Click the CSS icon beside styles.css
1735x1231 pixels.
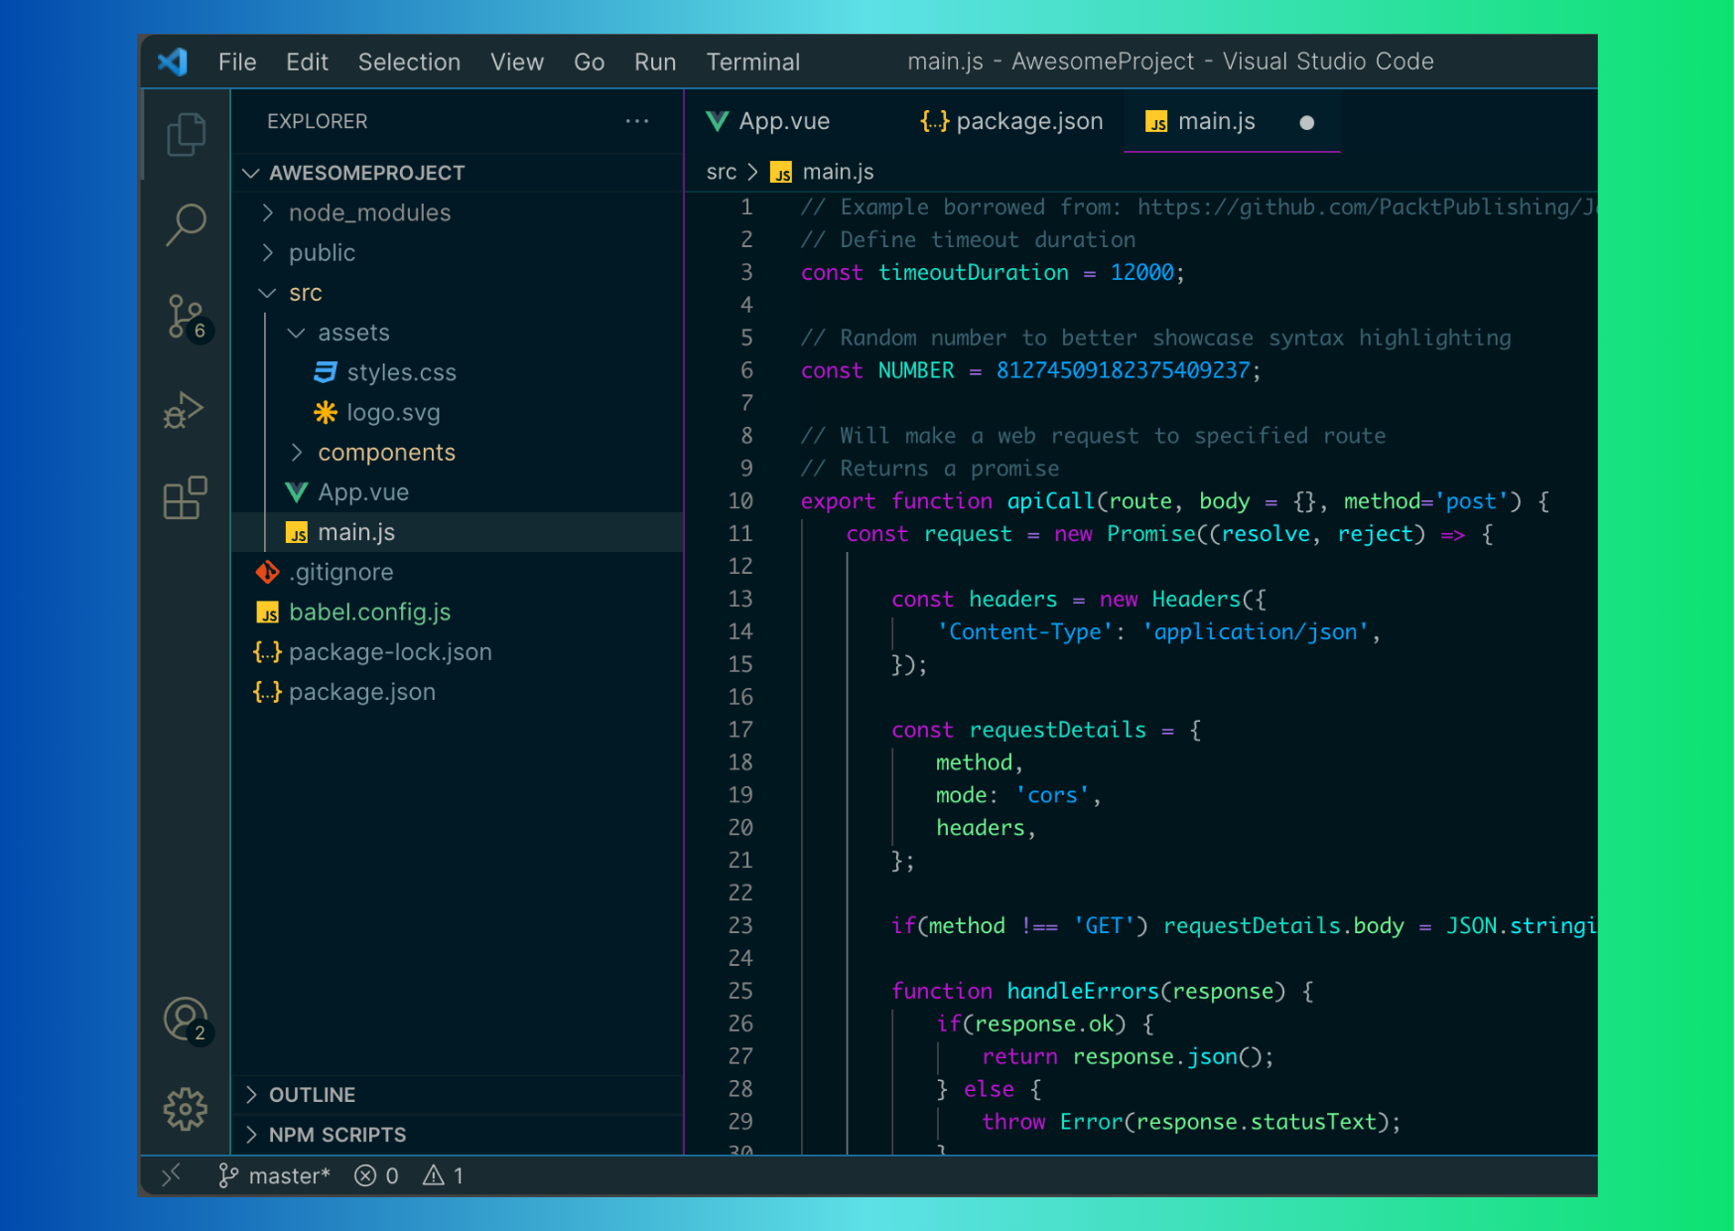(326, 372)
